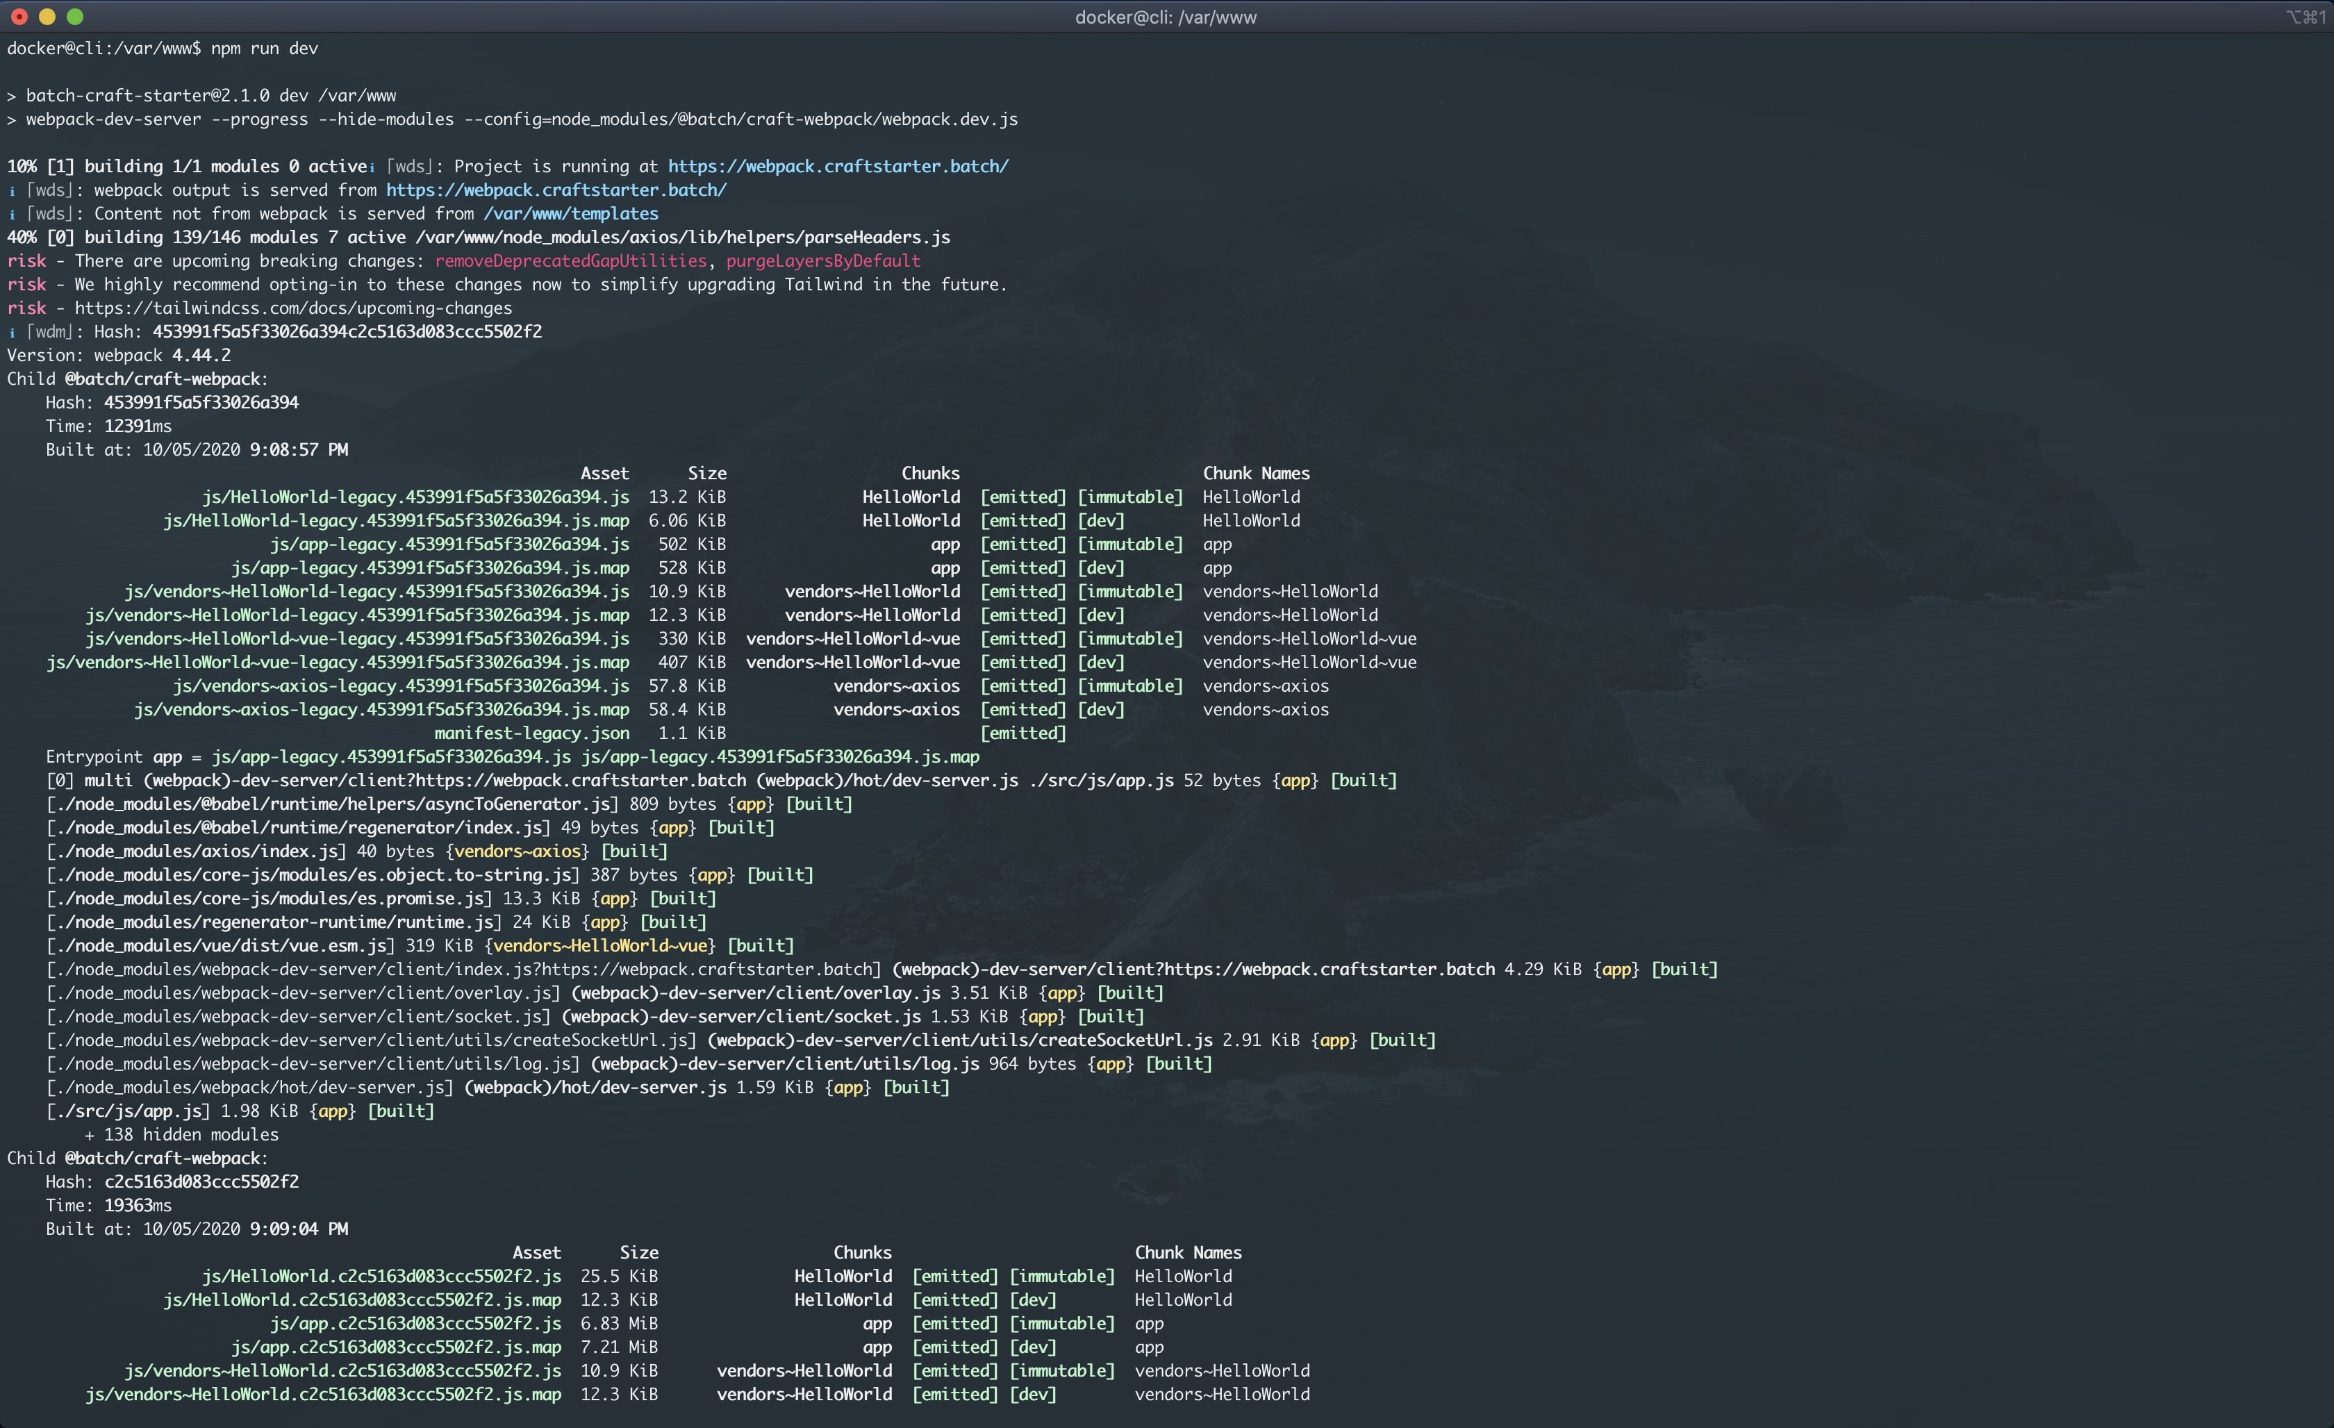
Task: Click the window title docker@cli: /var/www
Action: tap(1165, 17)
